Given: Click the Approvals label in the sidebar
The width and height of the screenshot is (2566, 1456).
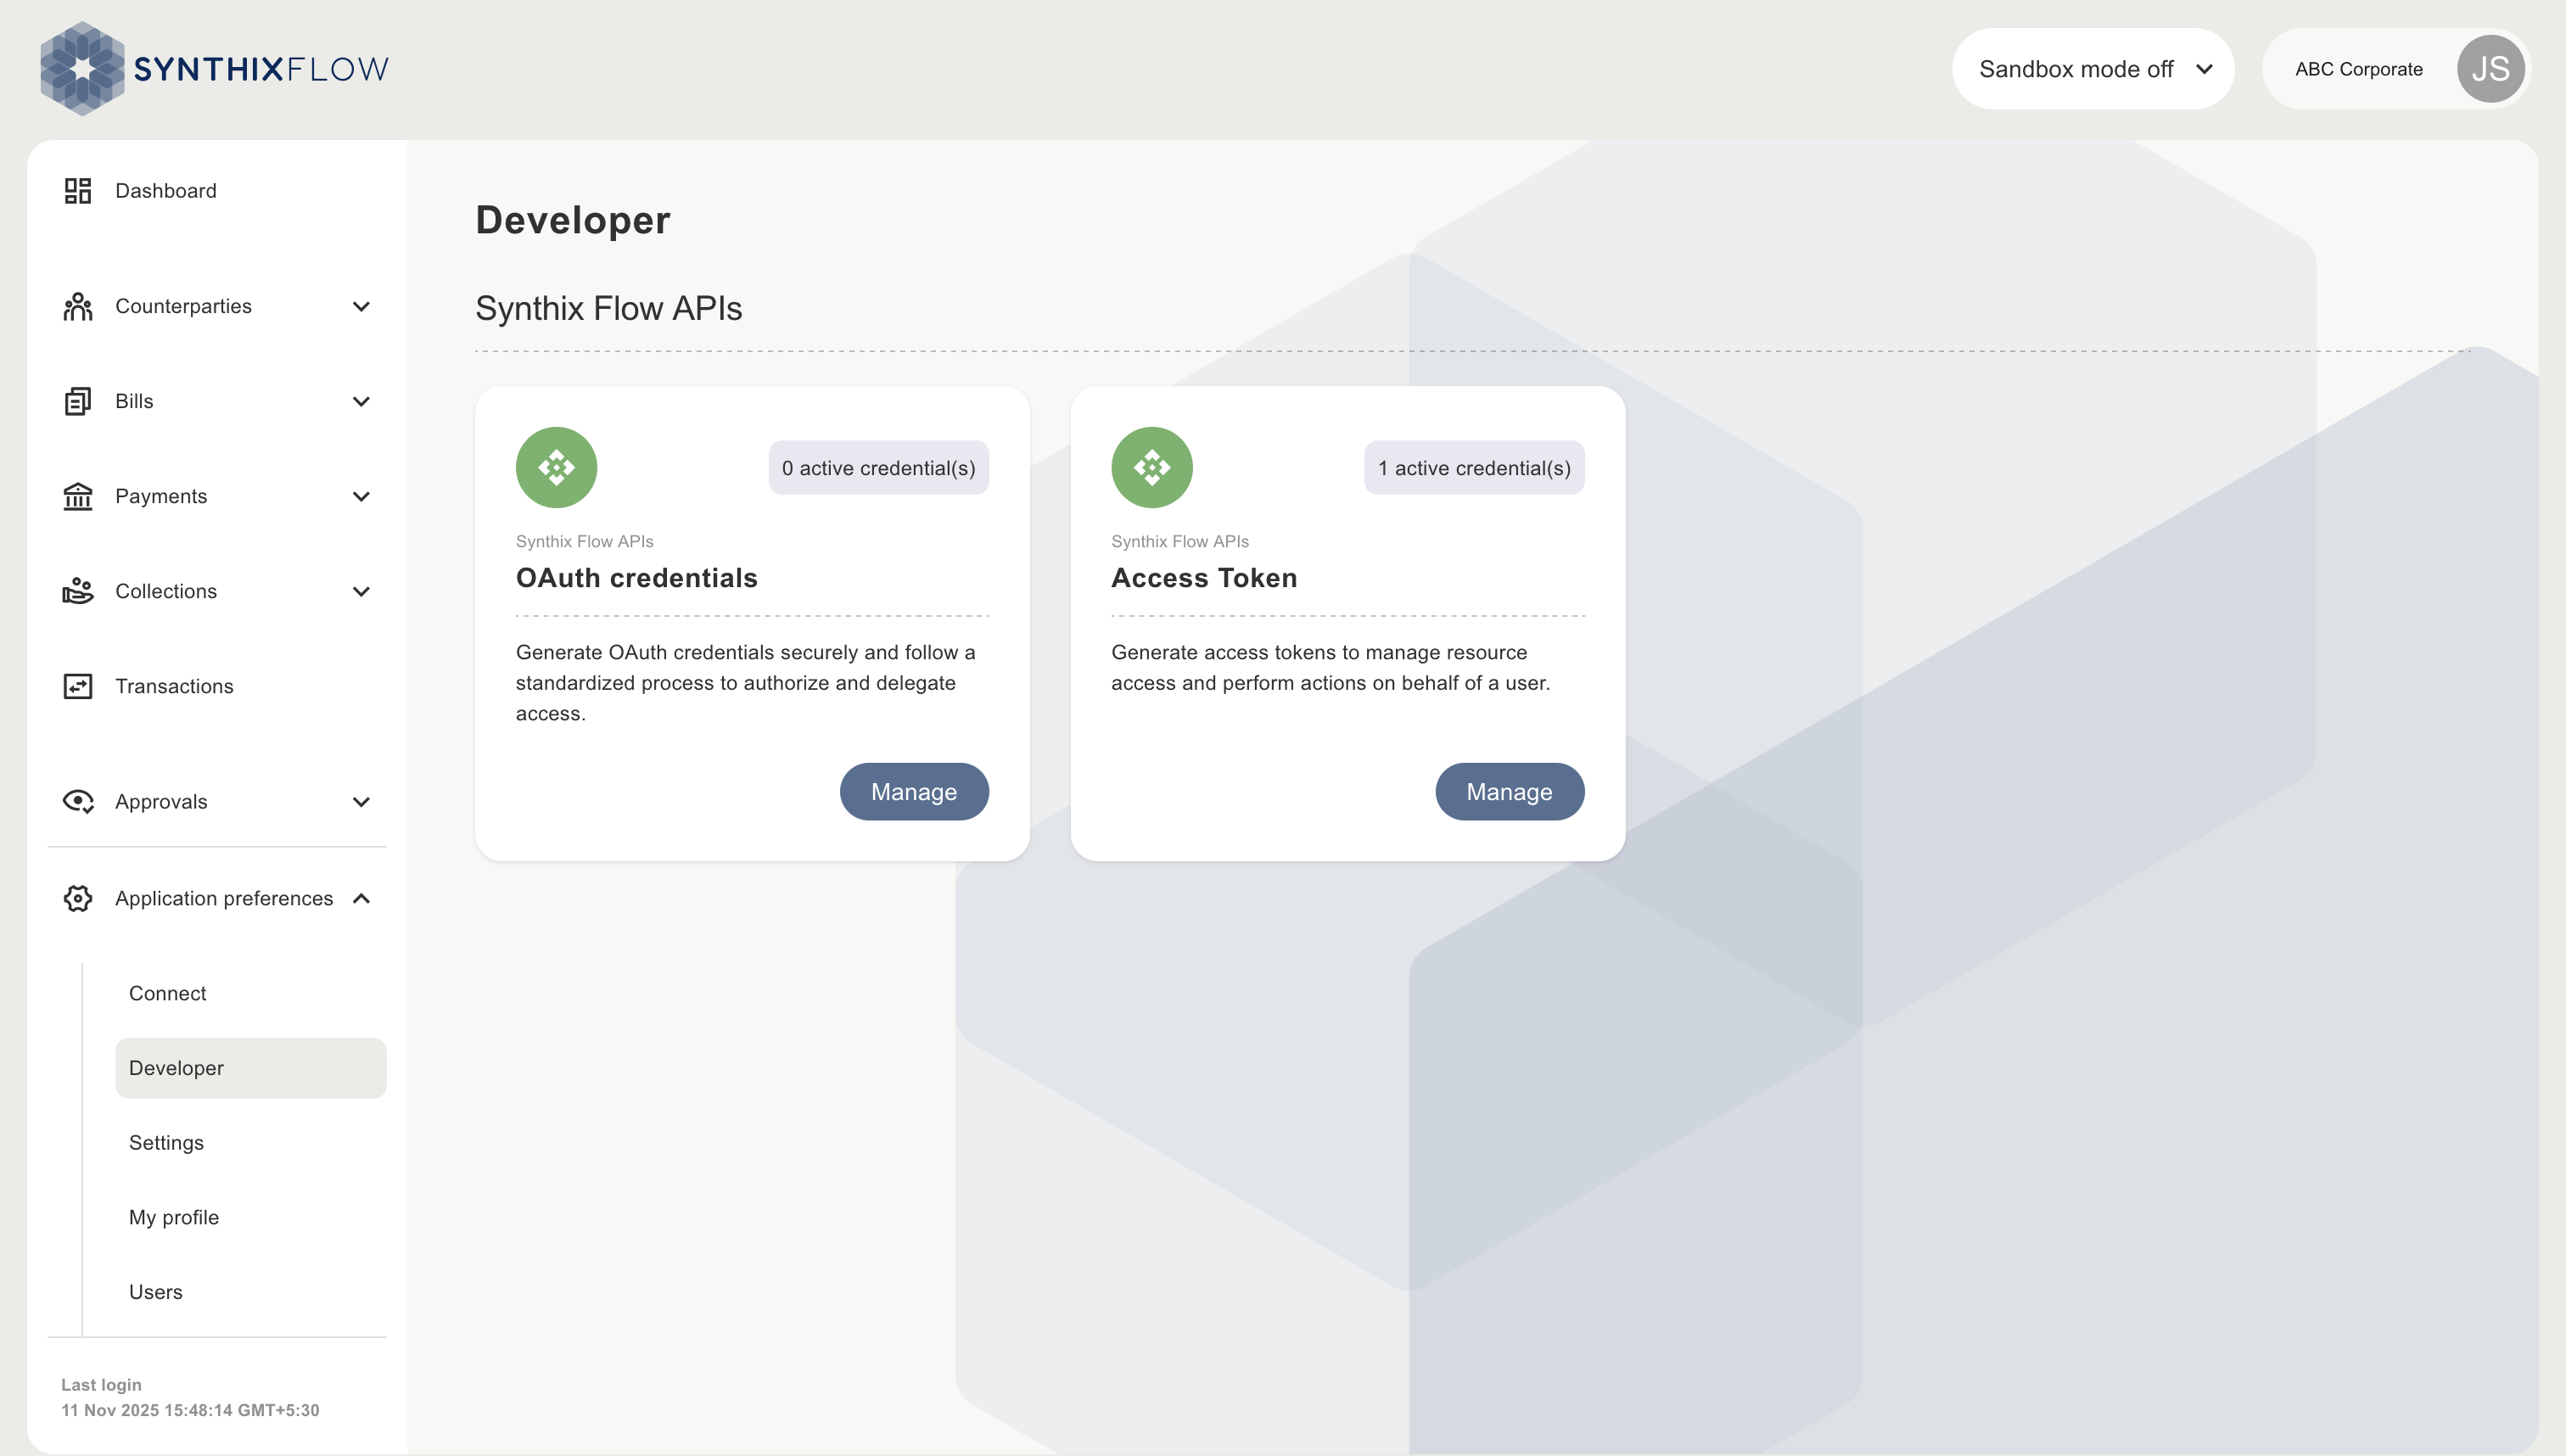Looking at the screenshot, I should click(161, 801).
